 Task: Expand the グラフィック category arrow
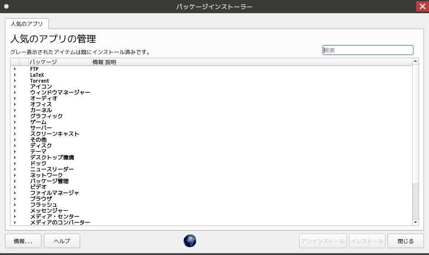click(15, 116)
